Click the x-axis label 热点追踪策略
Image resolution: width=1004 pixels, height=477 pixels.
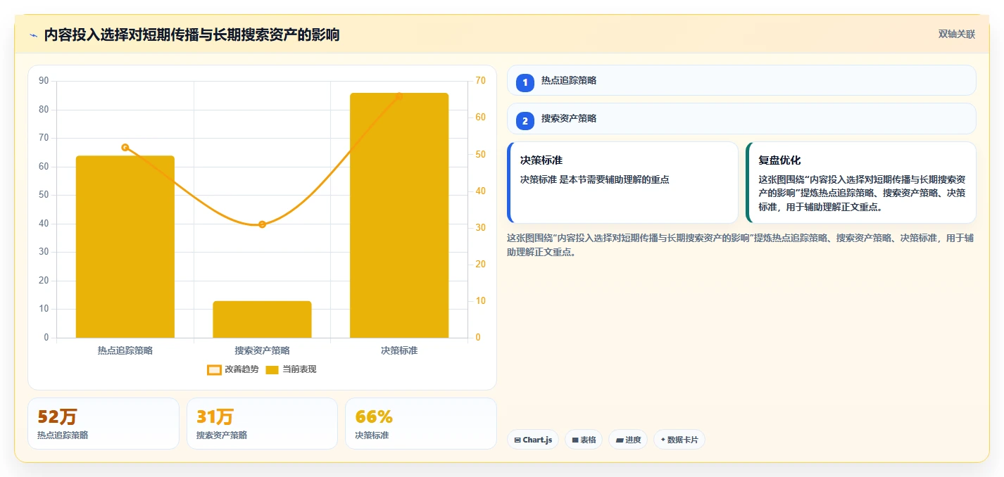point(125,350)
